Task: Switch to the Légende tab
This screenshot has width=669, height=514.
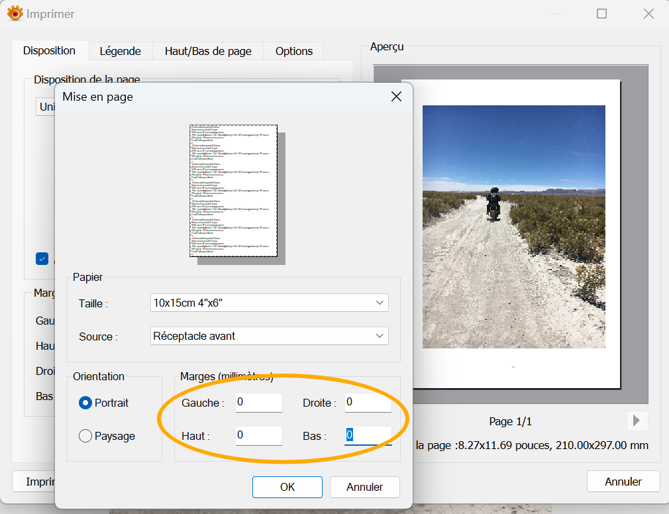Action: 120,51
